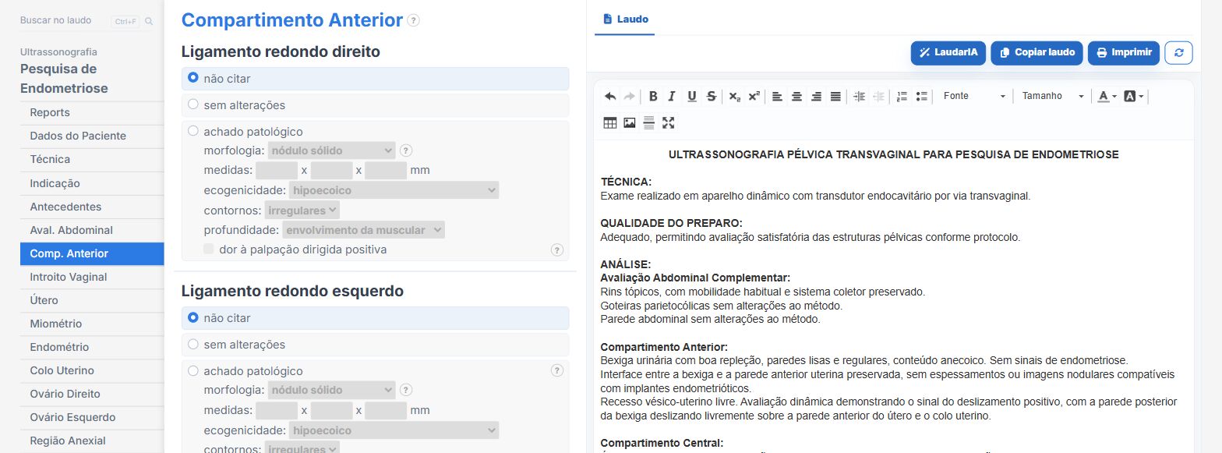Underline the selected text
1222x453 pixels.
click(x=691, y=96)
